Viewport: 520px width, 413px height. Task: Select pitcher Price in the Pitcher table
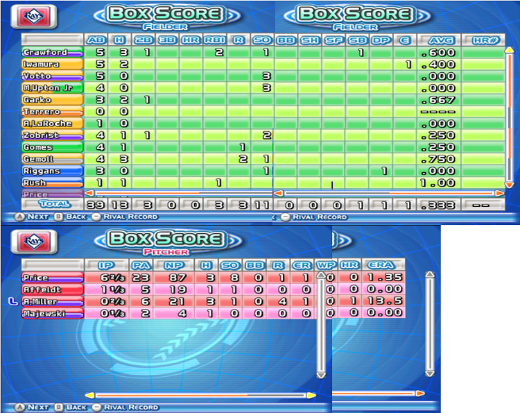[x=52, y=278]
